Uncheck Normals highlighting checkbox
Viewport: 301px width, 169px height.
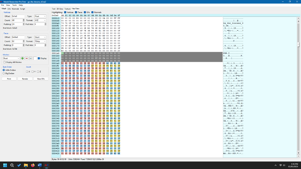[x=92, y=12]
